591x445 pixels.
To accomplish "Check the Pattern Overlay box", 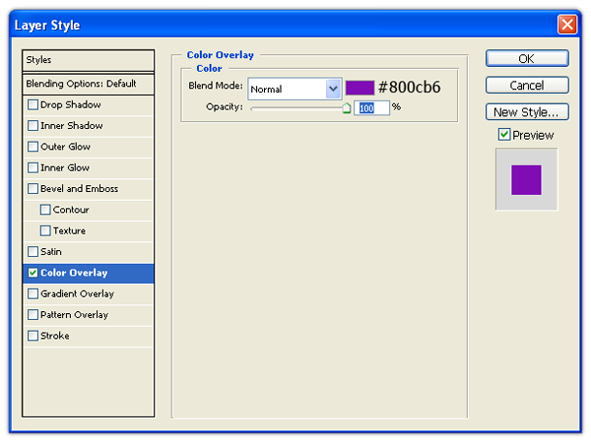I will pos(33,315).
